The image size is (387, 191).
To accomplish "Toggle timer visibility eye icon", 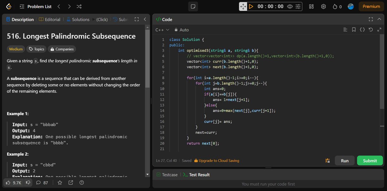I will click(x=290, y=6).
